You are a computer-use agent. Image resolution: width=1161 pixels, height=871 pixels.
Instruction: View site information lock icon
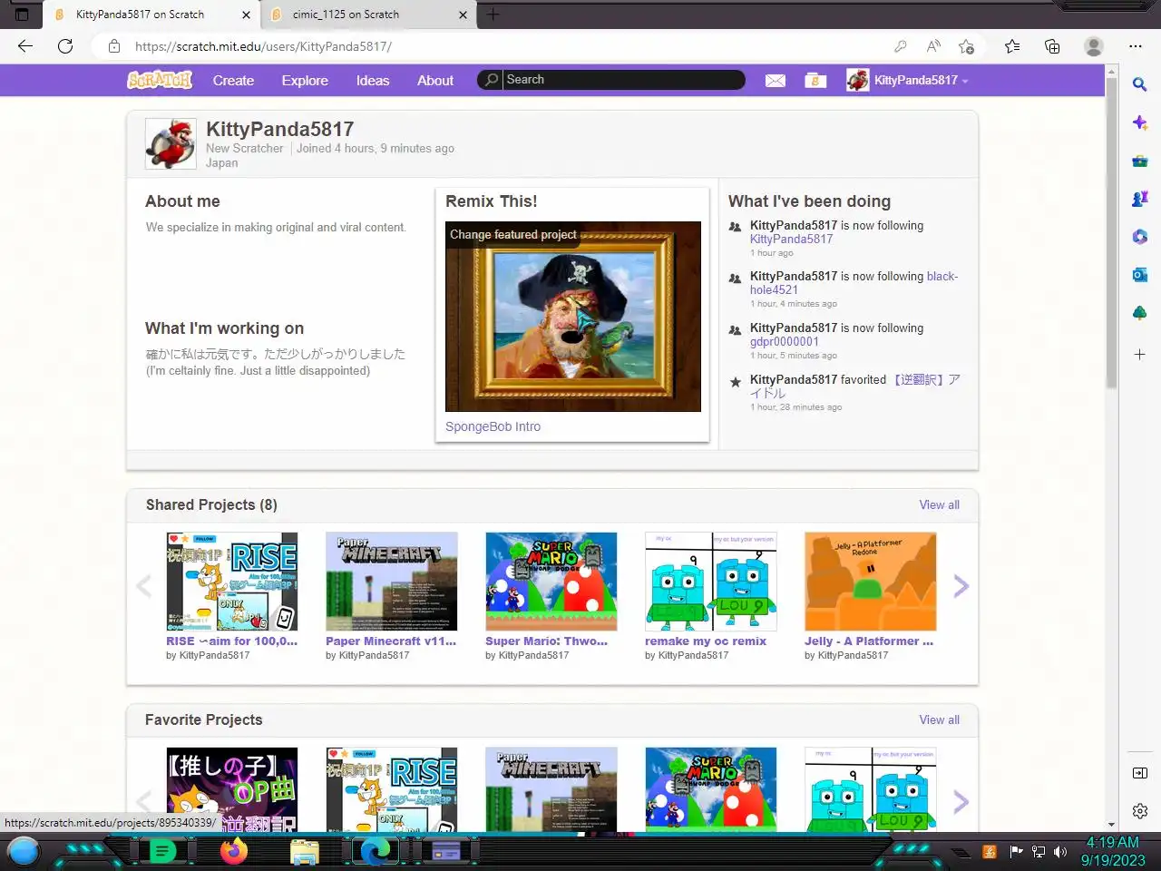[x=114, y=46]
